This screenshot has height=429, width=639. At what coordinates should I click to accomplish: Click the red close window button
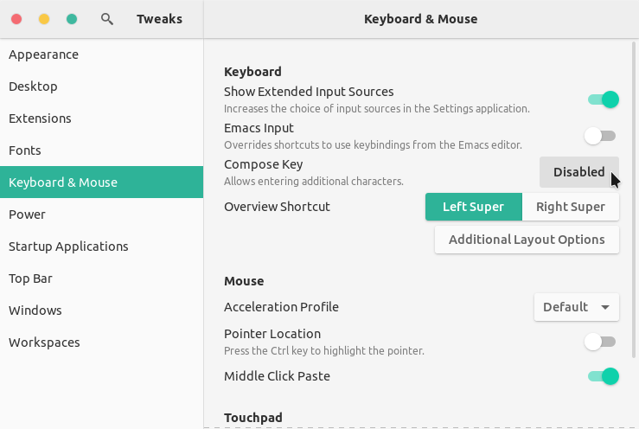point(16,19)
